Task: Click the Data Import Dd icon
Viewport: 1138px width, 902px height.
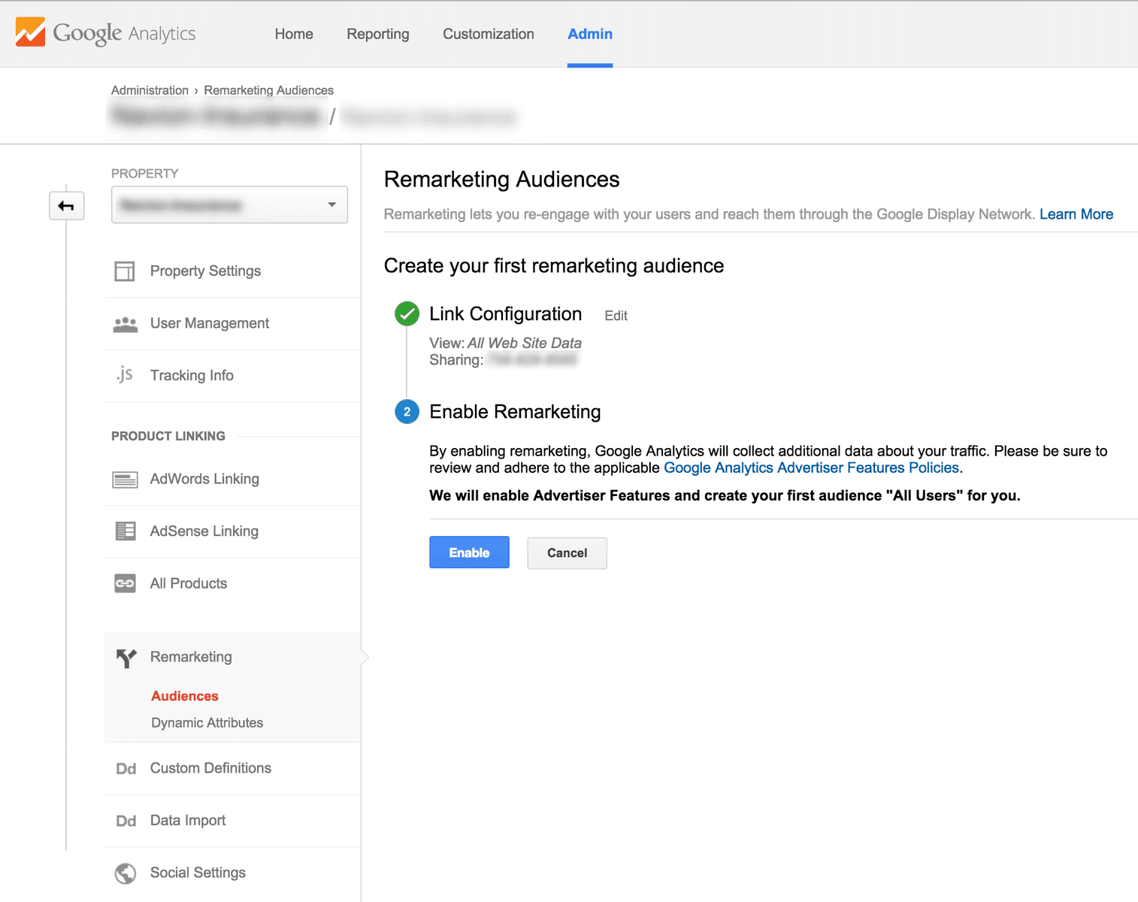Action: [x=126, y=821]
